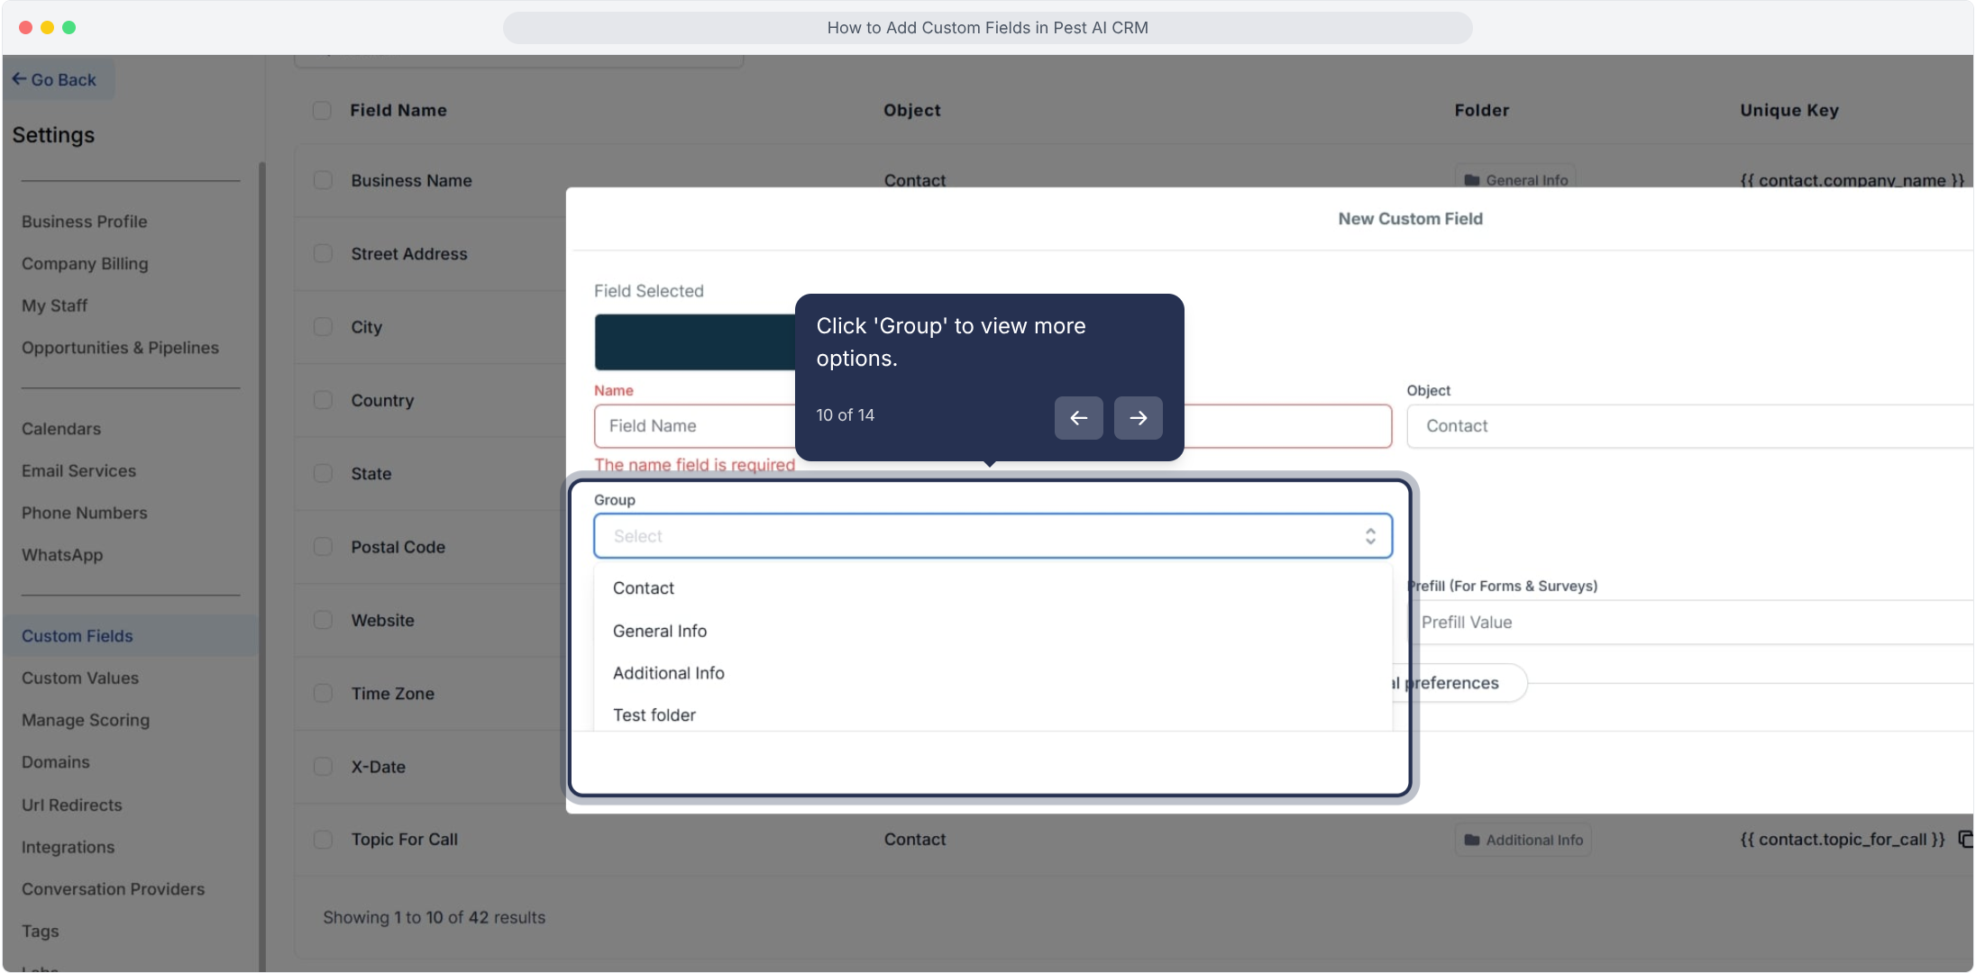1976x973 pixels.
Task: Choose Contact from the Group list
Action: click(x=993, y=588)
